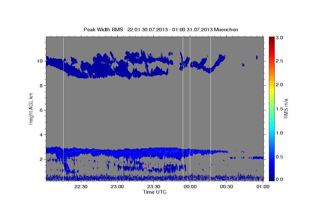The width and height of the screenshot is (326, 217).
Task: Click the 'RMS m/s' colorbar label
Action: click(x=286, y=108)
